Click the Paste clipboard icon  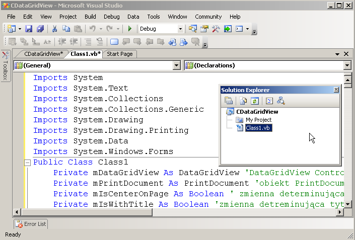[x=78, y=29]
